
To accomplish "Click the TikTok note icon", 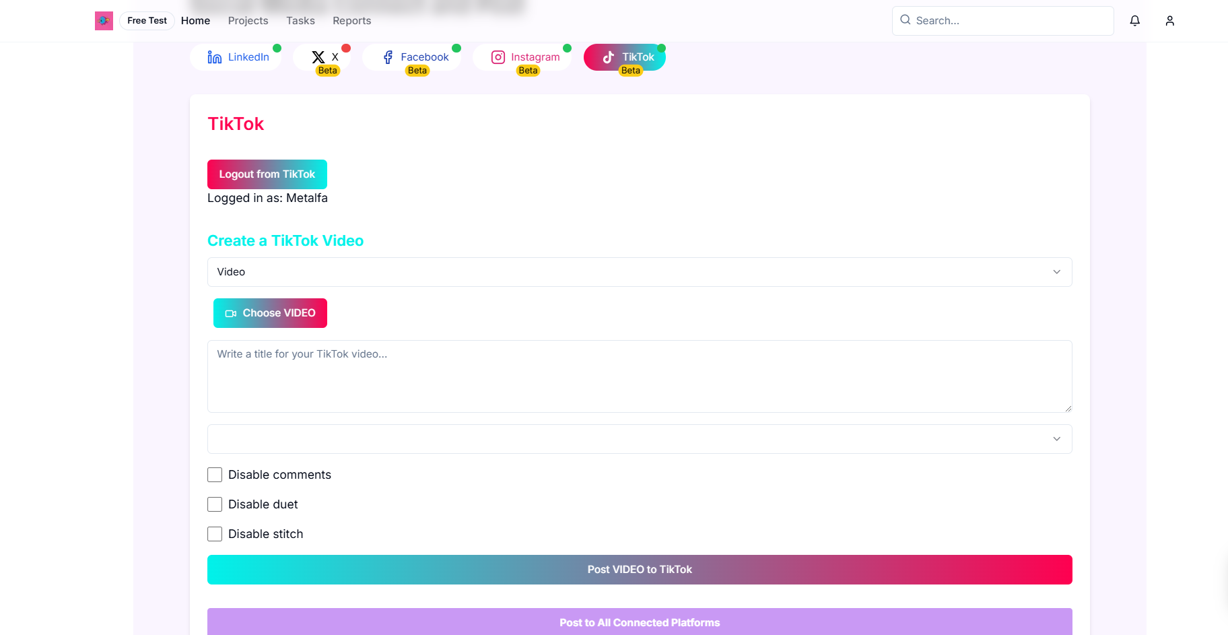I will click(x=609, y=57).
